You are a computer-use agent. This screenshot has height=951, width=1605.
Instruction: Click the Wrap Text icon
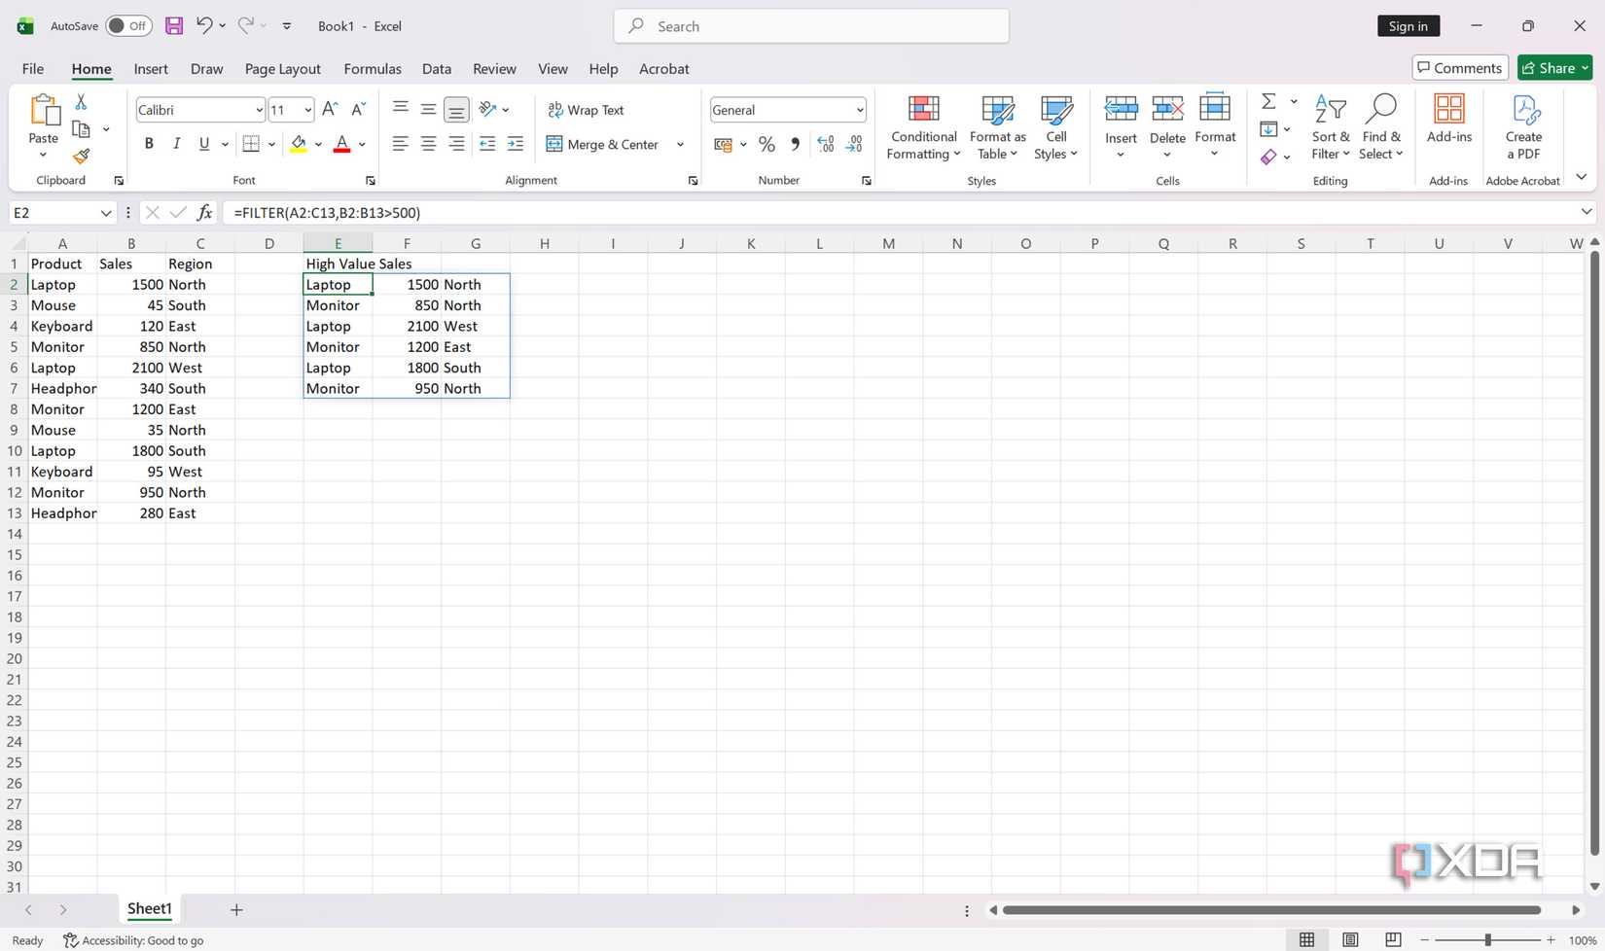pyautogui.click(x=586, y=110)
